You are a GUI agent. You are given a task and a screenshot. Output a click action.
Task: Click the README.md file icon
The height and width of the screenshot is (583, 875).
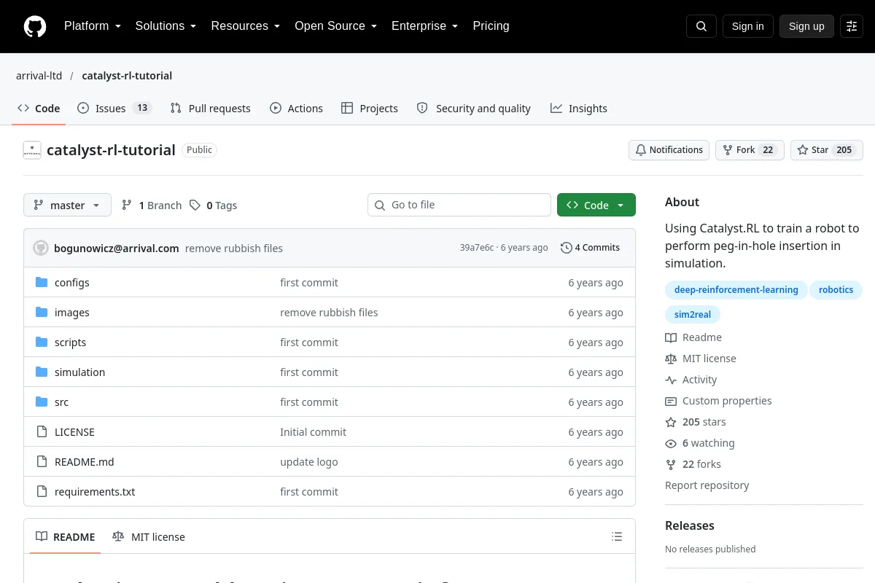pos(42,462)
